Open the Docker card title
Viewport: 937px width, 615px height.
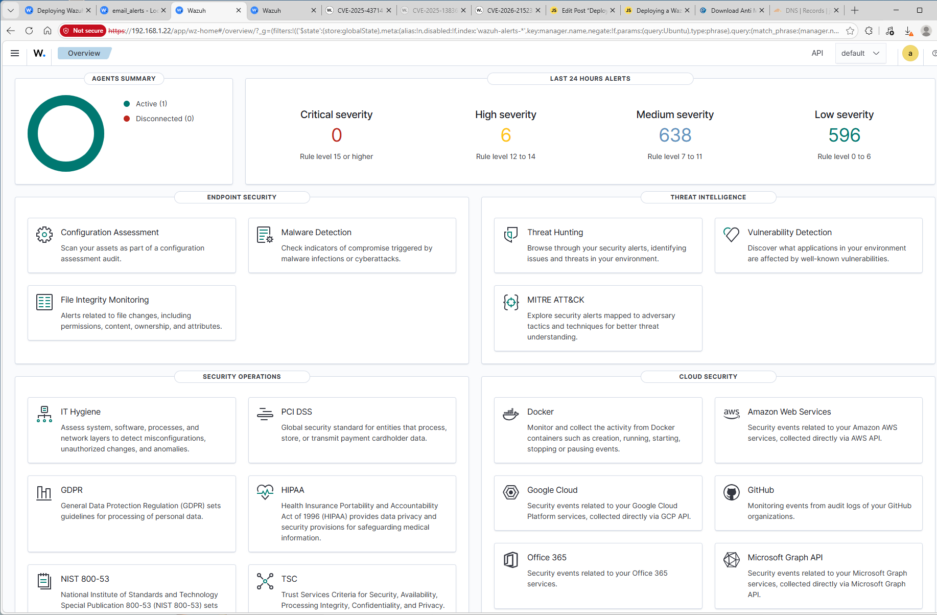click(x=540, y=412)
